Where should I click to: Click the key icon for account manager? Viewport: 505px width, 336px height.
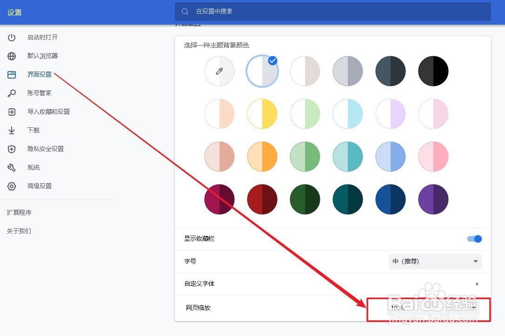pyautogui.click(x=12, y=93)
